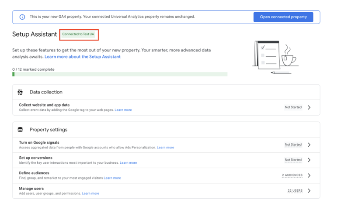This screenshot has width=341, height=203.
Task: Click Not Started status for Google signals
Action: pos(293,145)
